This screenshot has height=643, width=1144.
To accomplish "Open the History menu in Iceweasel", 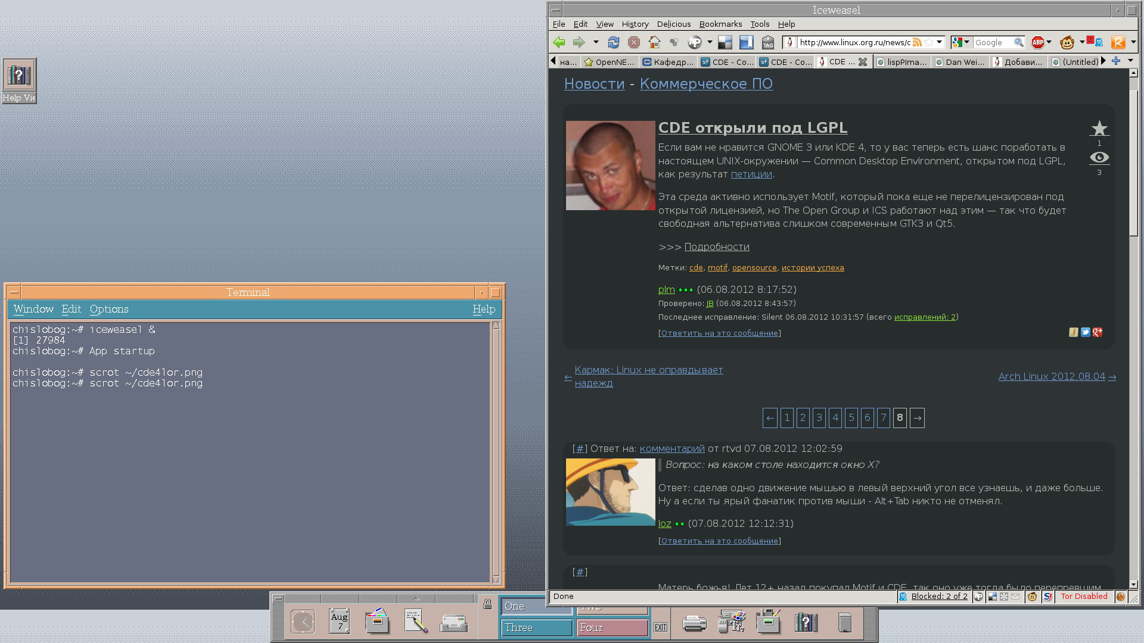I will (x=635, y=24).
